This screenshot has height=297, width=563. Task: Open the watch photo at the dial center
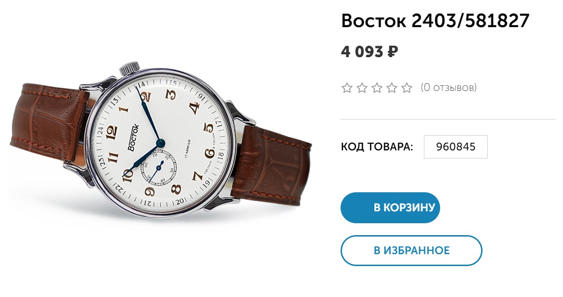[x=160, y=143]
